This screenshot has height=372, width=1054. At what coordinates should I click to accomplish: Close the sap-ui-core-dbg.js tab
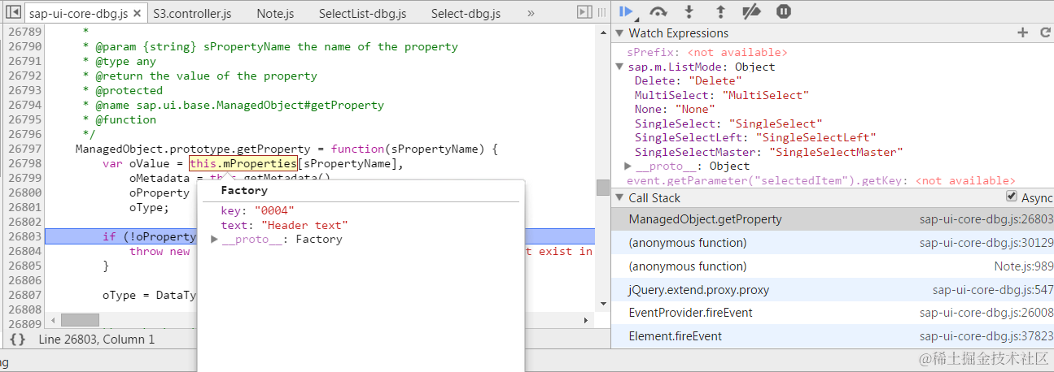138,14
